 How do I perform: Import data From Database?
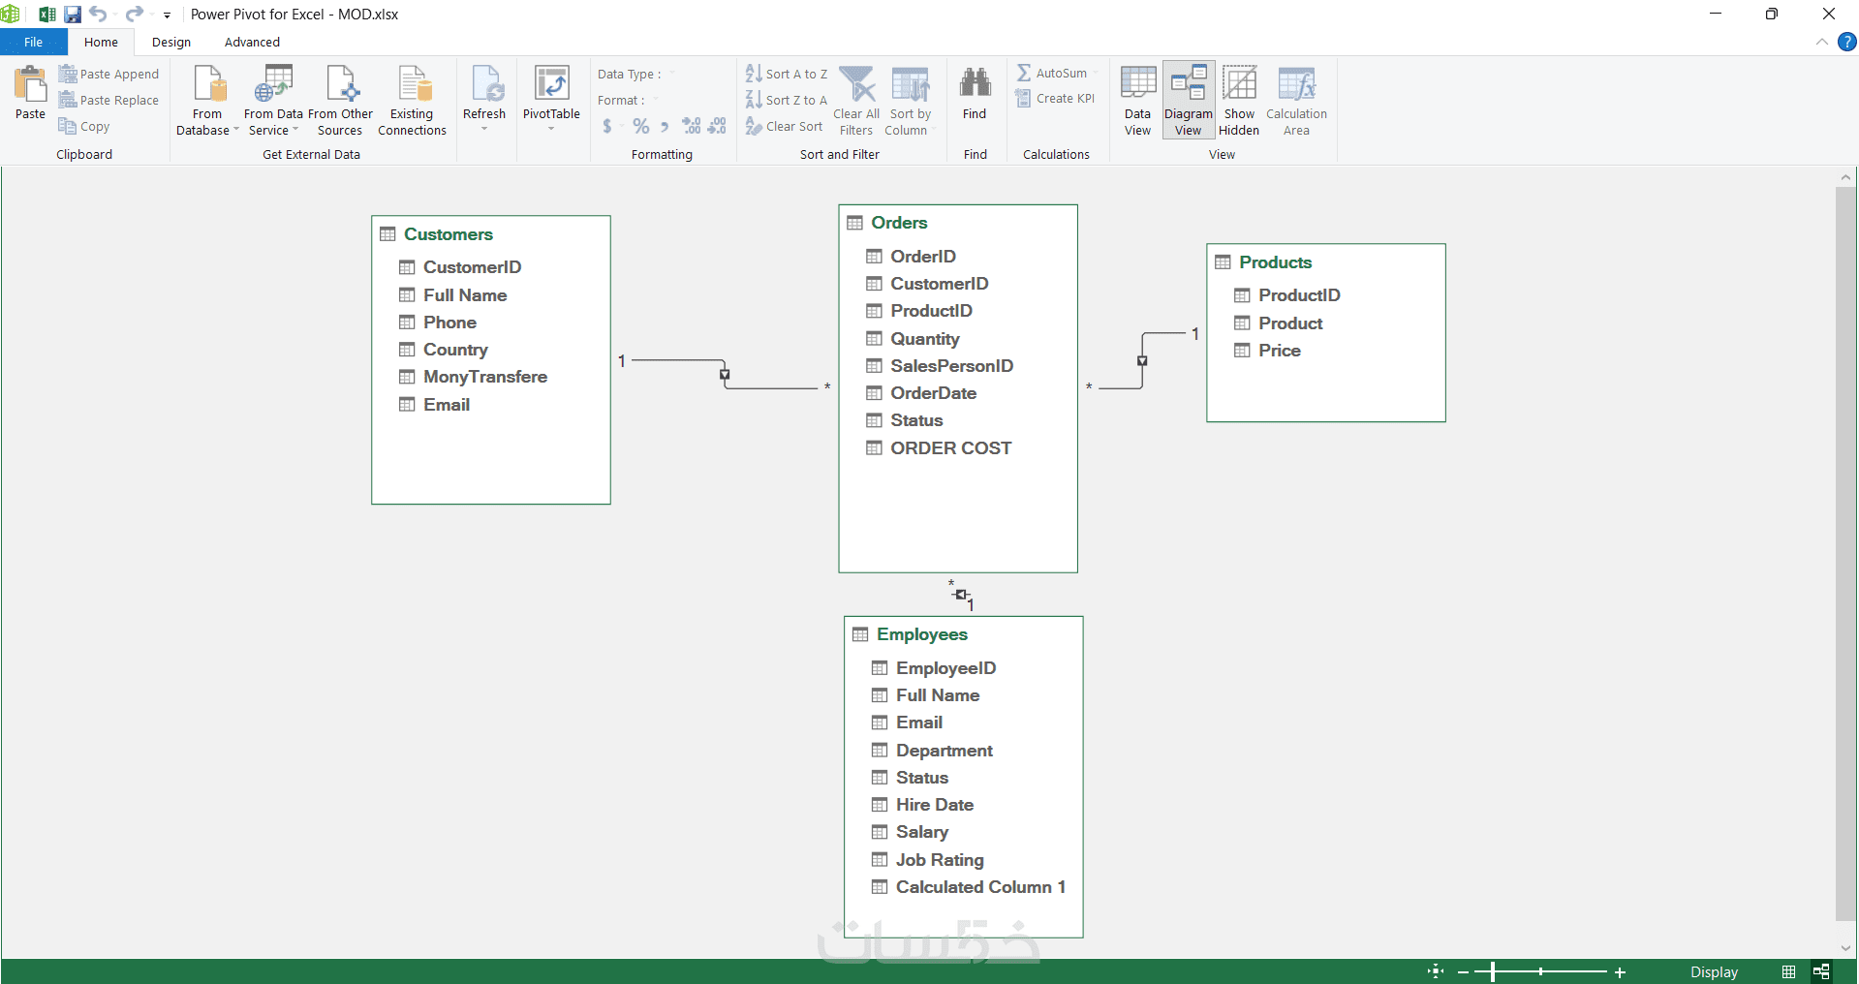pos(206,101)
